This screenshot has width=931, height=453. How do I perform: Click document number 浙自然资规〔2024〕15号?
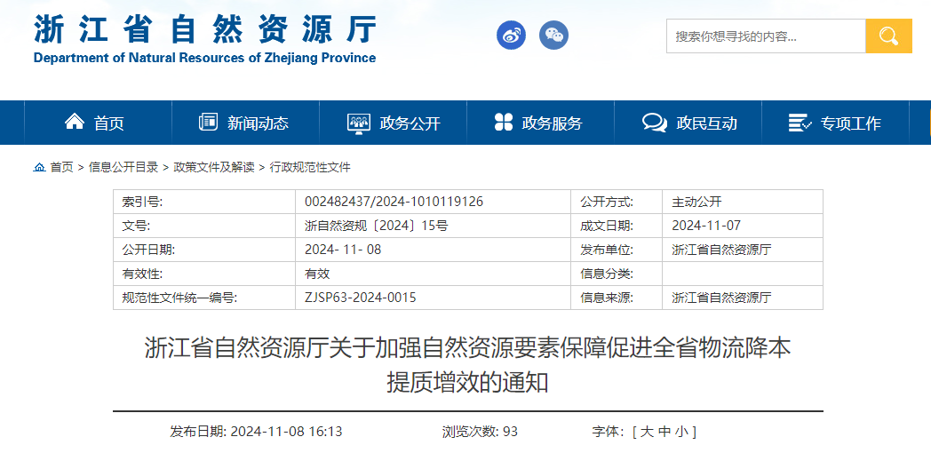[376, 226]
